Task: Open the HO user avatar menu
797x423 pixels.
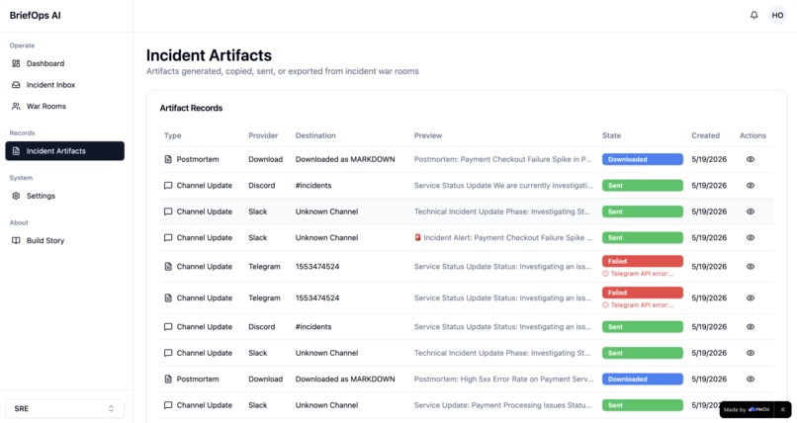Action: click(777, 15)
